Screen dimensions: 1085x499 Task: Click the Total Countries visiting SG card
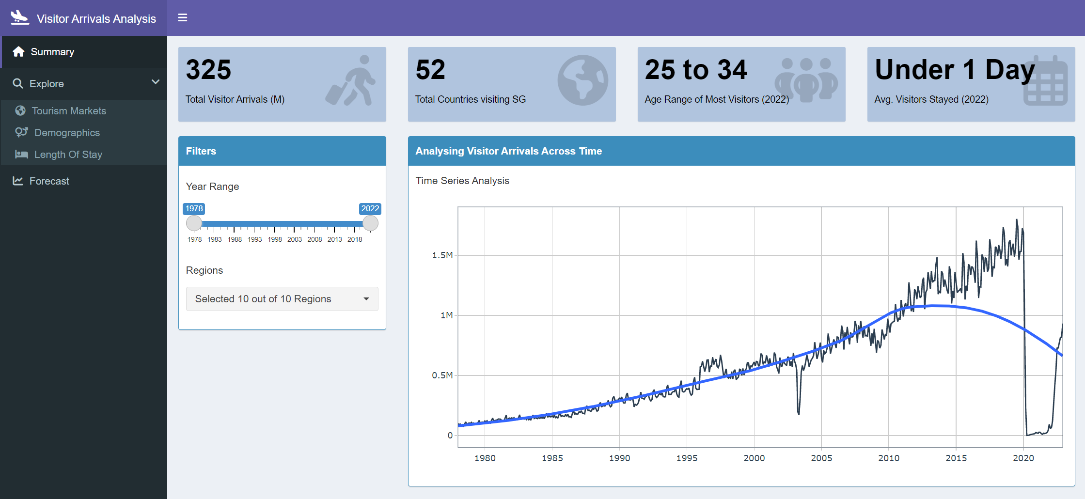tap(511, 84)
